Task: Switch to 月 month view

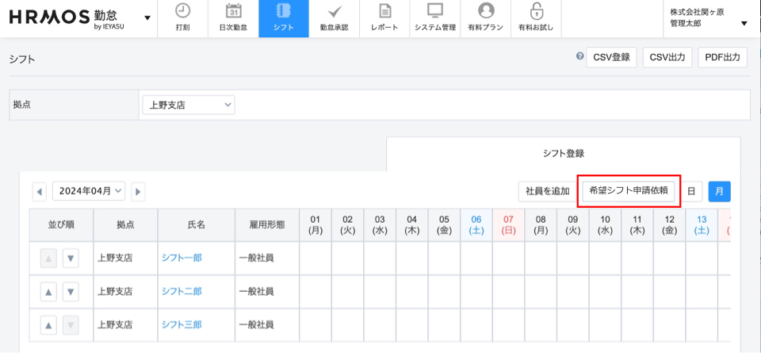Action: click(719, 191)
